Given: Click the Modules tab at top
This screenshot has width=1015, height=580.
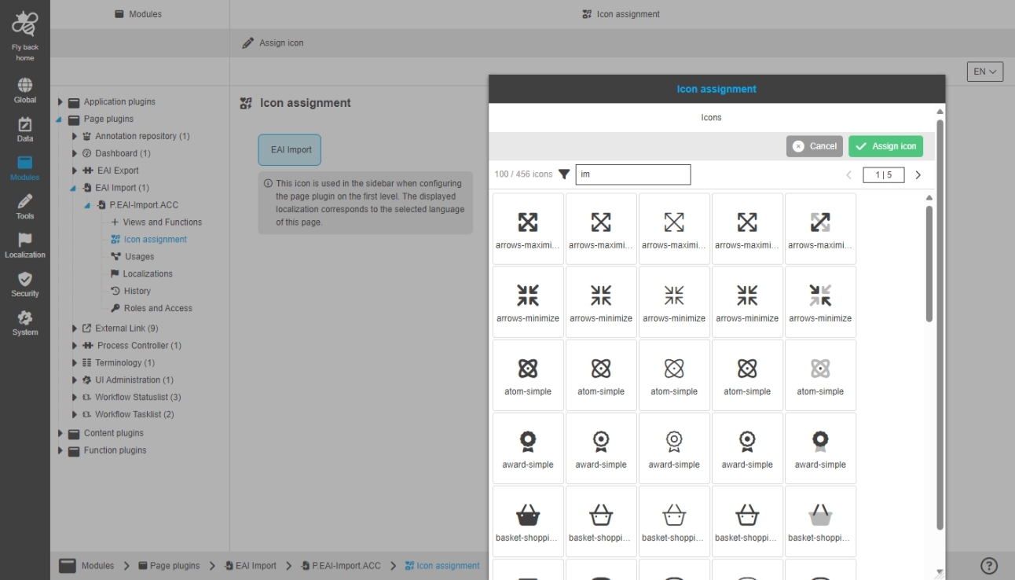Looking at the screenshot, I should pyautogui.click(x=137, y=14).
